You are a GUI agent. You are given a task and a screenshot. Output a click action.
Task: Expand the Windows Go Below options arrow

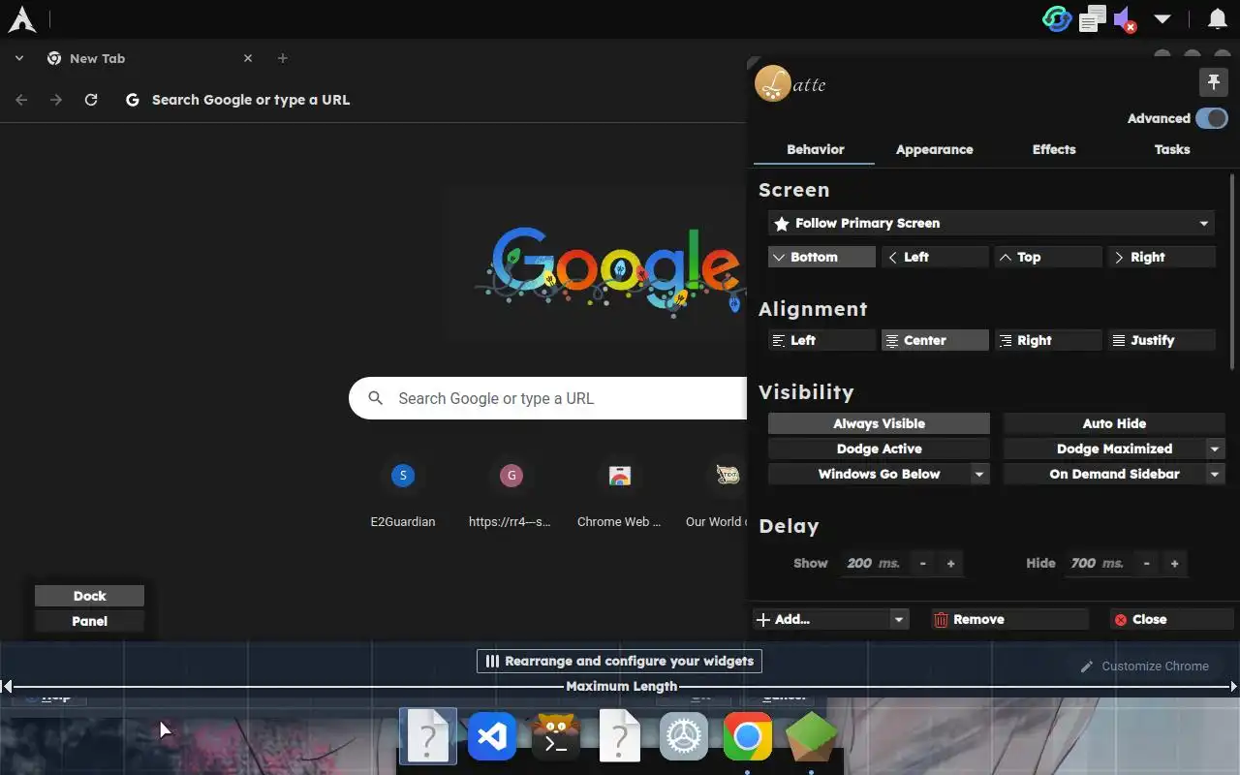click(979, 474)
